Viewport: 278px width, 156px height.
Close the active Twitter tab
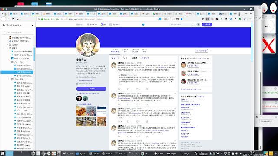94,13
